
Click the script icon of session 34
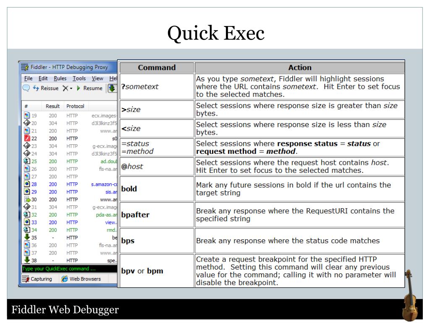[26, 229]
